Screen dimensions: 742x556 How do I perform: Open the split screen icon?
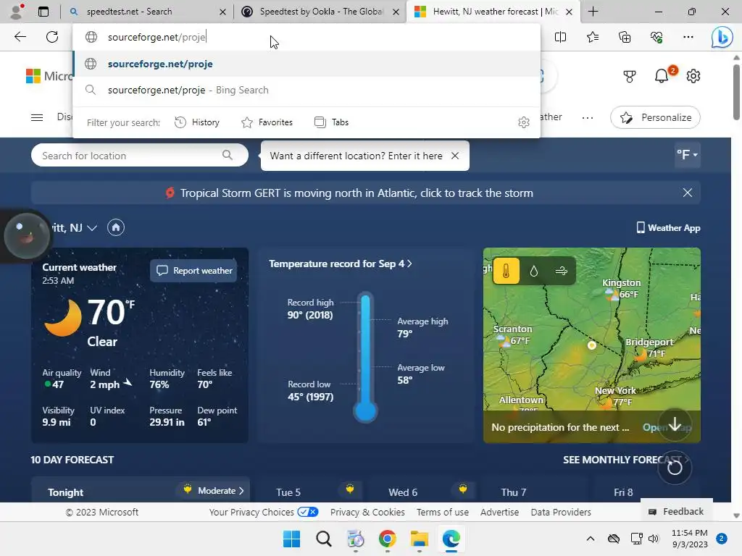560,37
